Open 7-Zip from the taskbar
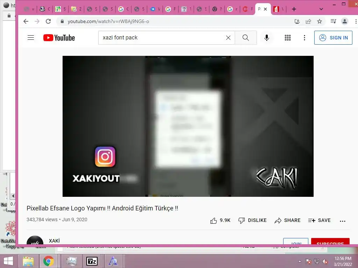This screenshot has height=268, width=358. pos(92,261)
